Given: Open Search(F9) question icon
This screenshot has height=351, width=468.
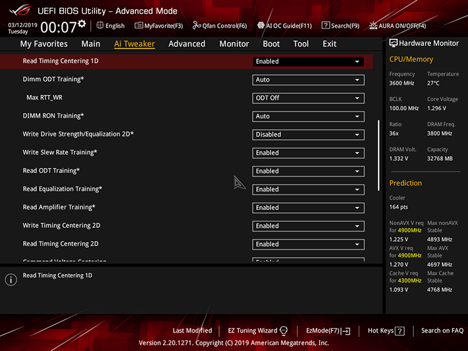Looking at the screenshot, I should (325, 26).
